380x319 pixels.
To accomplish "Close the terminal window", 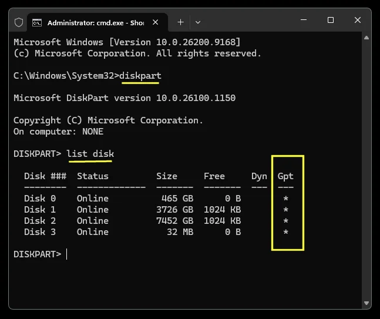I will click(358, 20).
